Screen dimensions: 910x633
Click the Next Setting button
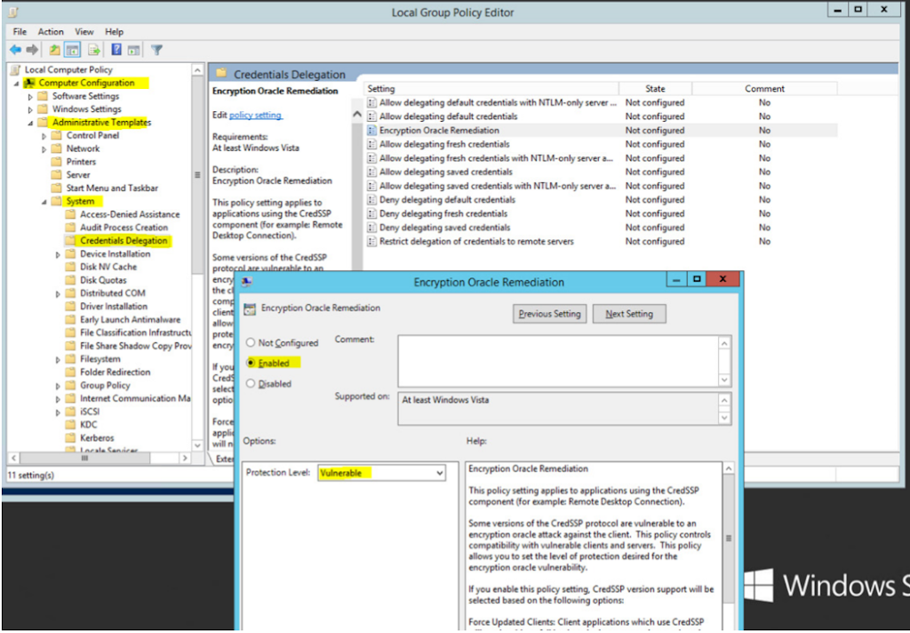pos(629,314)
